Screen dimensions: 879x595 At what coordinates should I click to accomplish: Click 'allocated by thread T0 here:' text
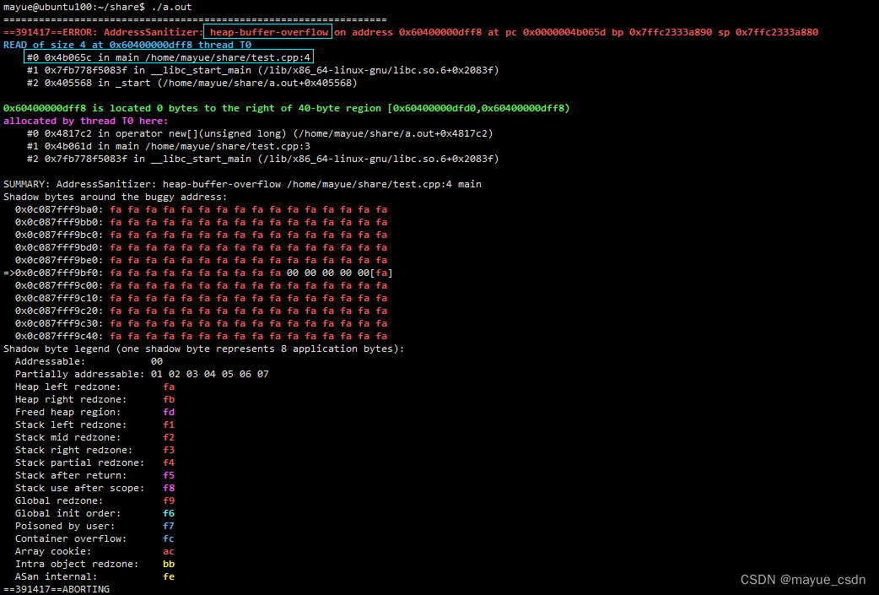tap(86, 121)
